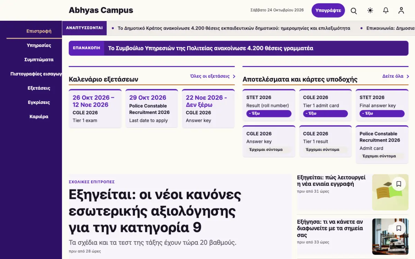415x259 pixels.
Task: Open the CGLE 2026 Tier 1 result card
Action: 325,141
